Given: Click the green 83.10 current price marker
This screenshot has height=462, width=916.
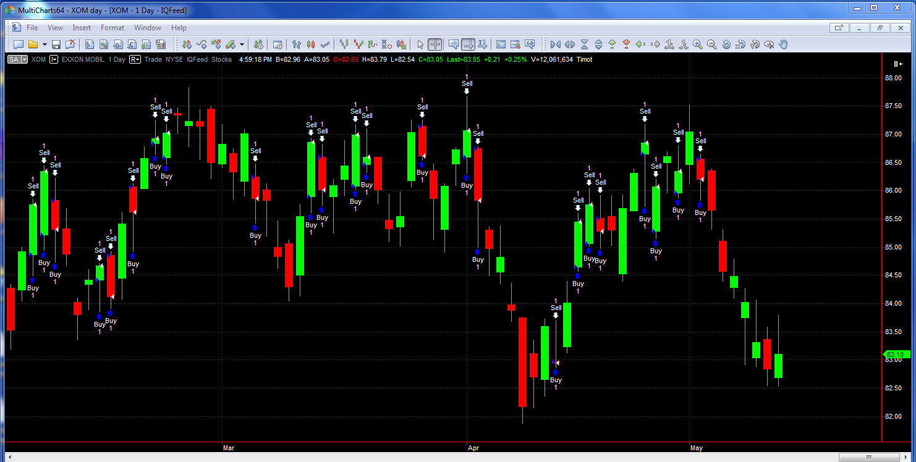Looking at the screenshot, I should (x=896, y=355).
